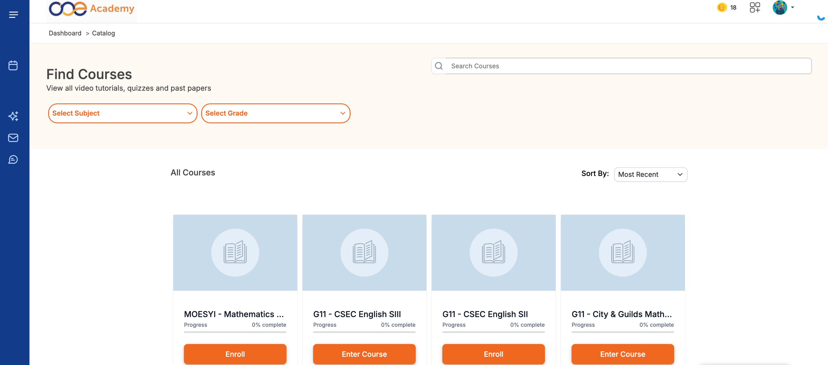Click the coin balance 18
828x365 pixels.
point(733,7)
